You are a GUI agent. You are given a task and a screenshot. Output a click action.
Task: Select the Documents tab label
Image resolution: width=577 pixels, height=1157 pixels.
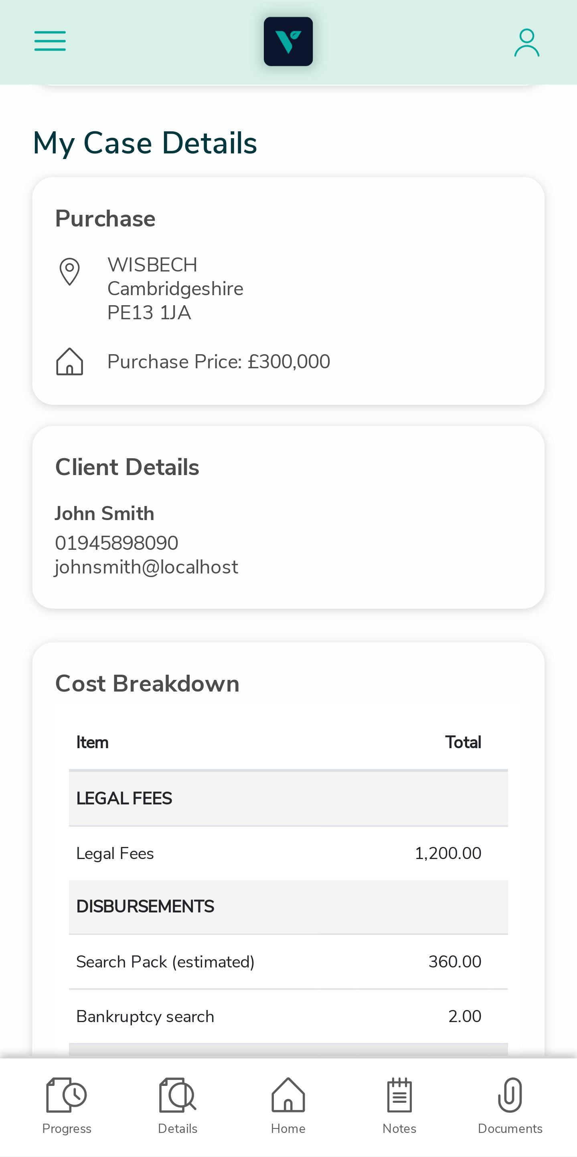[510, 1128]
